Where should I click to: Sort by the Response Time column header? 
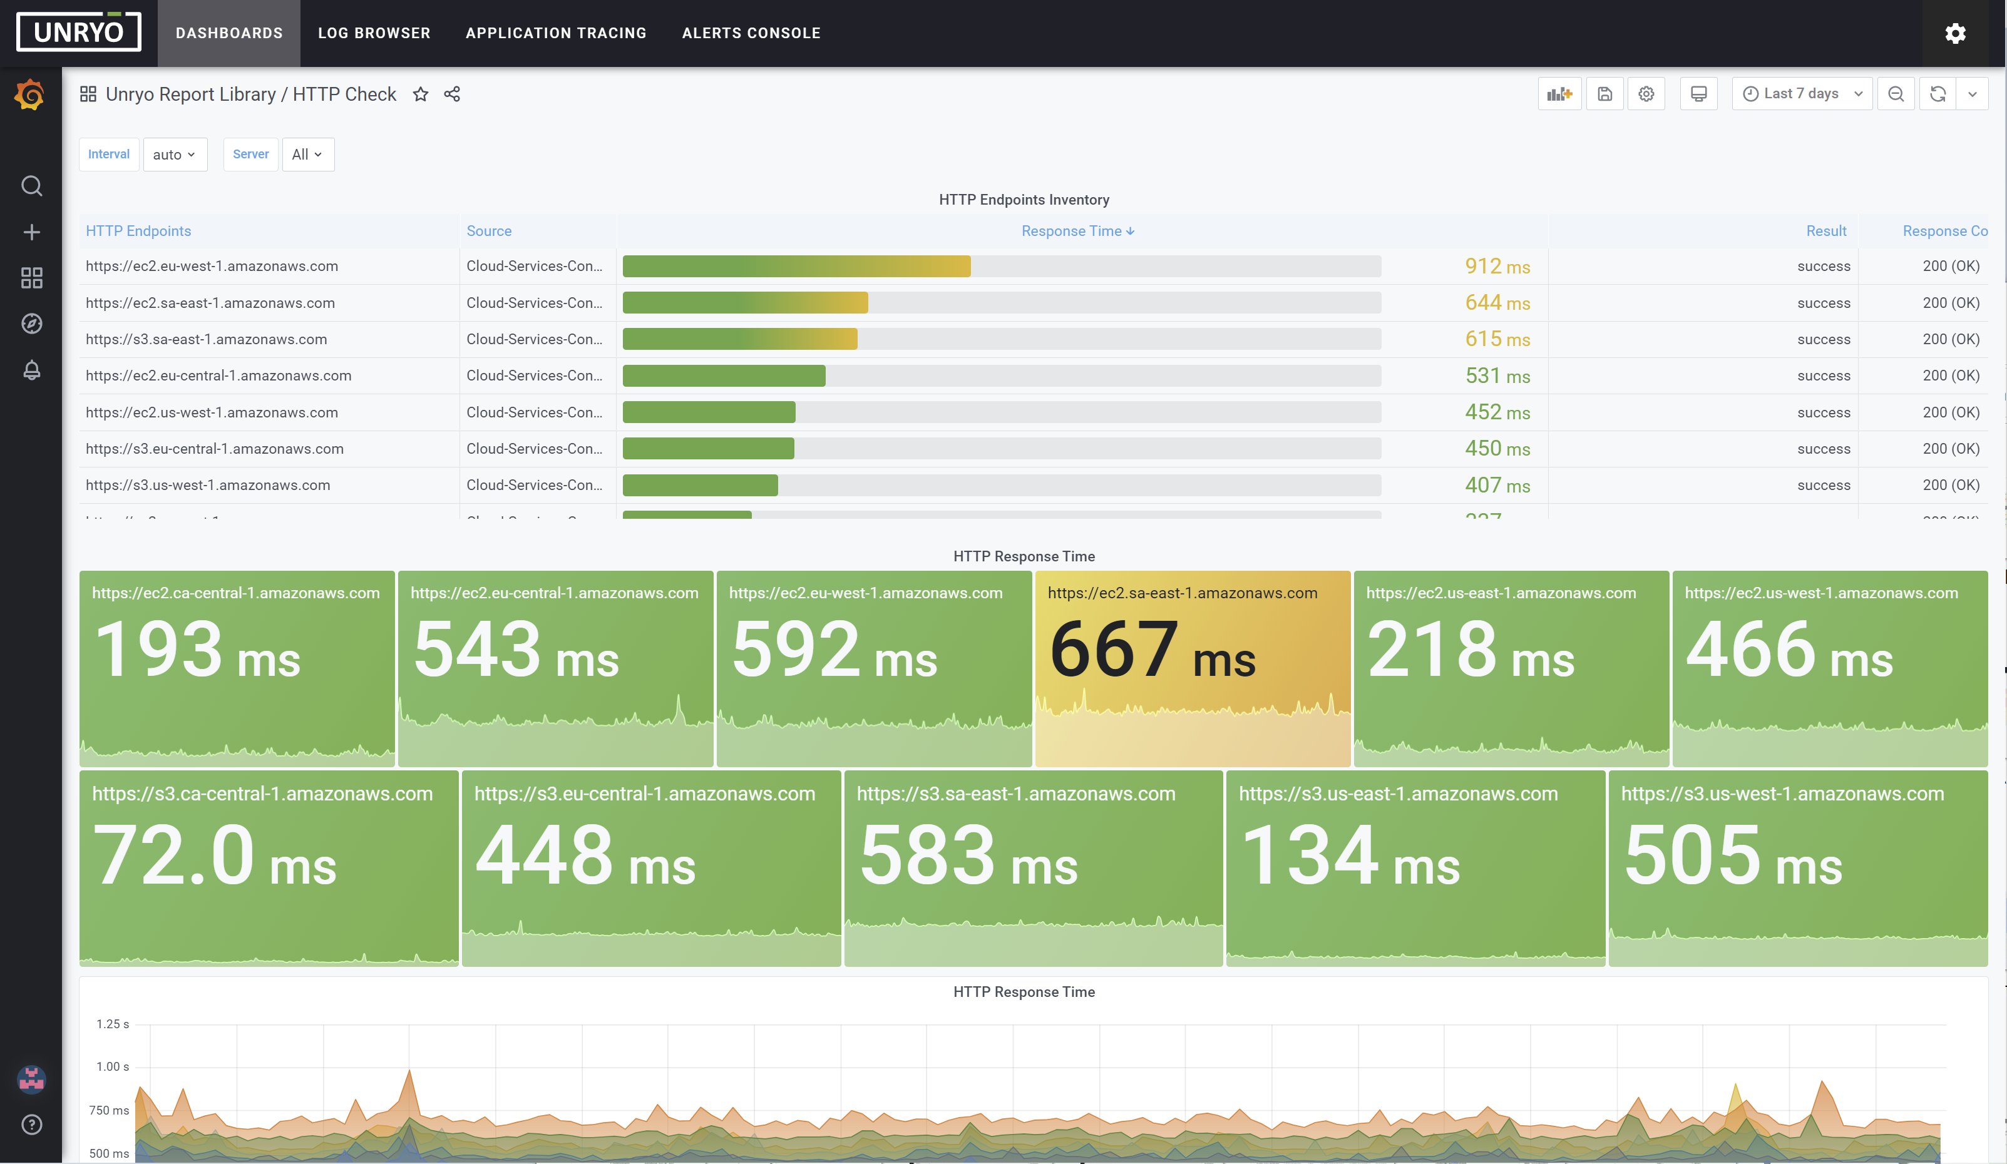point(1079,231)
